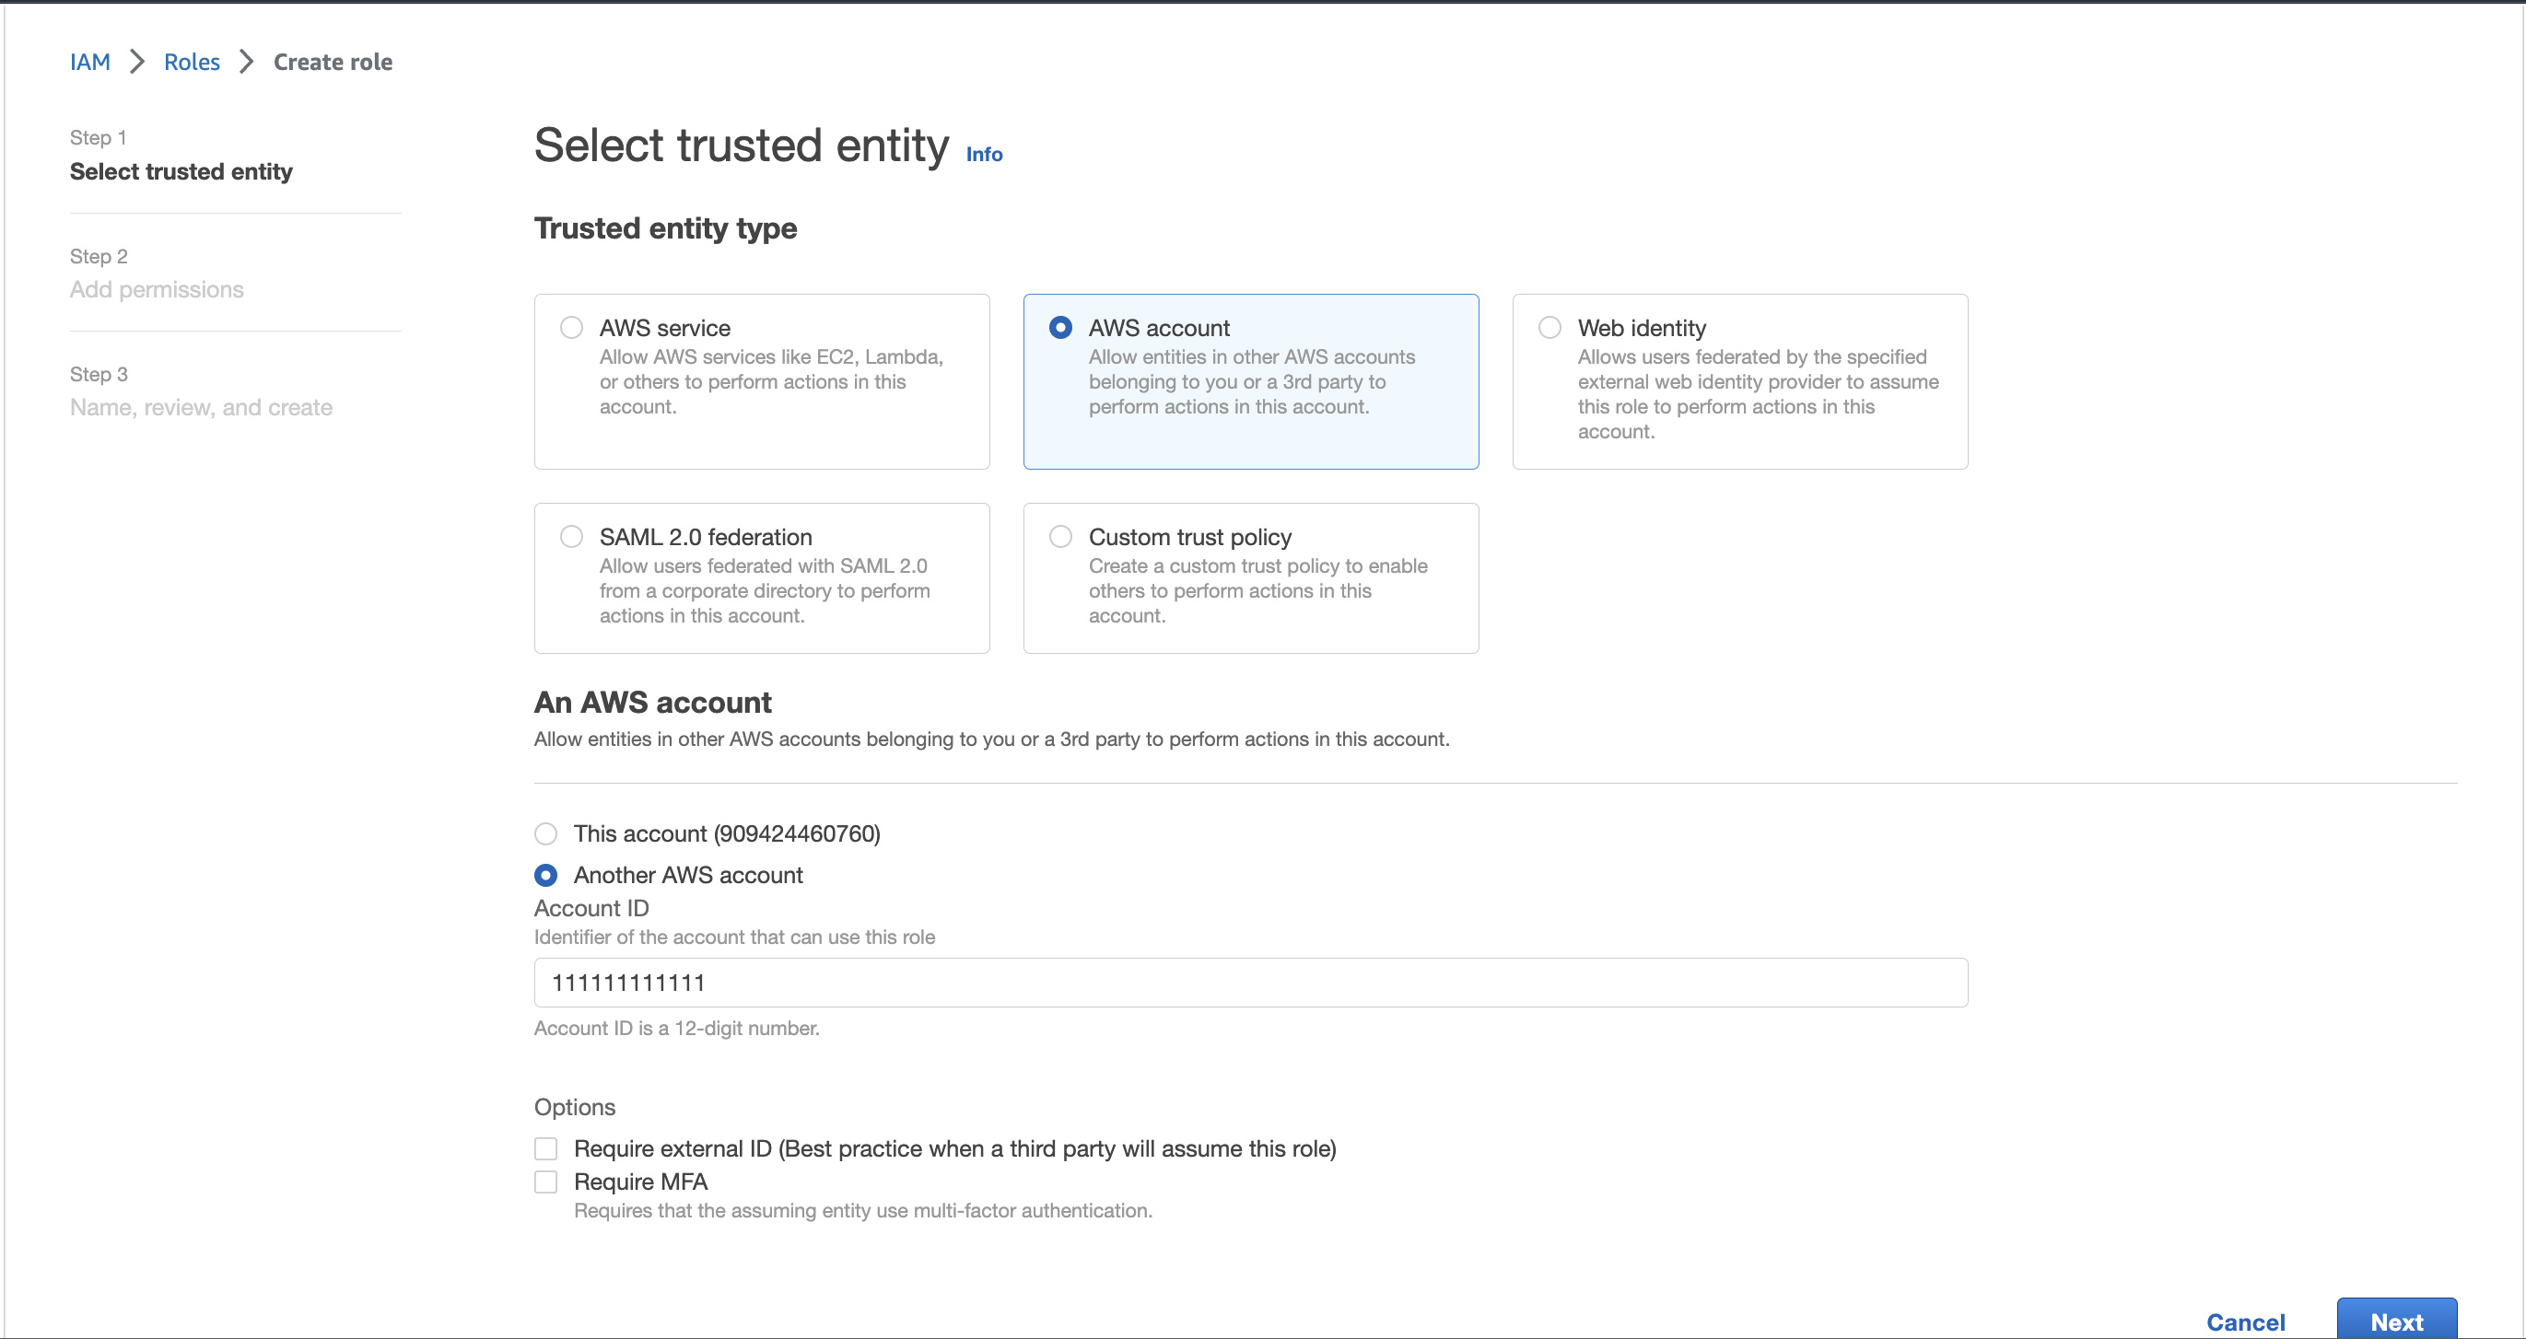The height and width of the screenshot is (1339, 2526).
Task: Select Another AWS account radio
Action: pos(546,874)
